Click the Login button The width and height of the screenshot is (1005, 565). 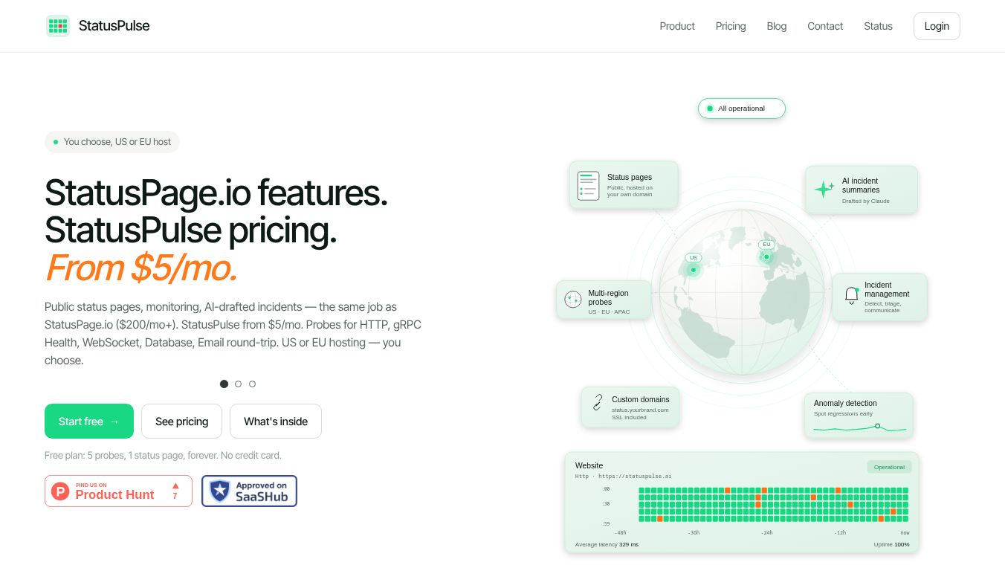(x=937, y=26)
